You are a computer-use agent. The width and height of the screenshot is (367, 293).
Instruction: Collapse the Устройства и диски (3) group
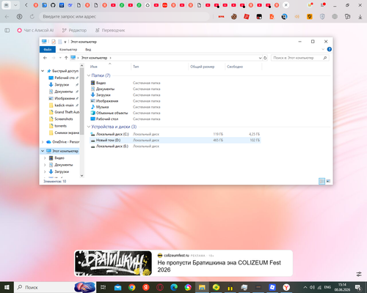point(89,127)
